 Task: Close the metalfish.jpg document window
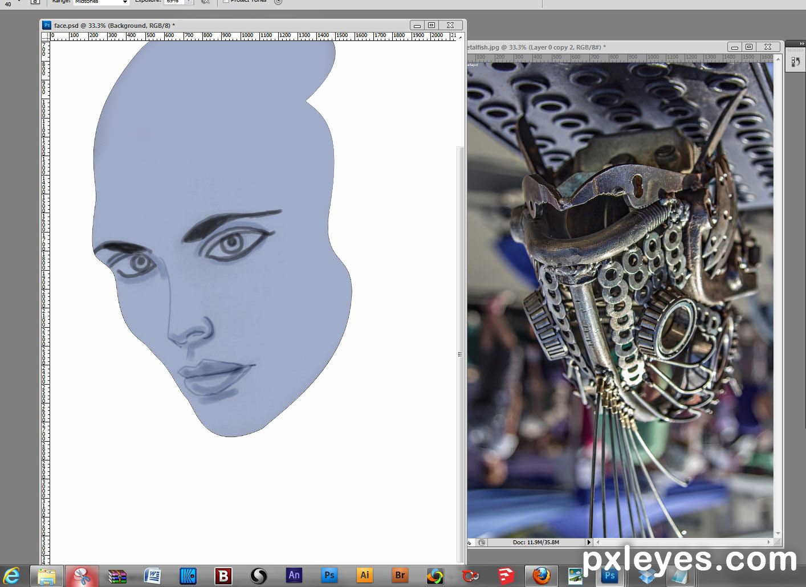point(768,47)
